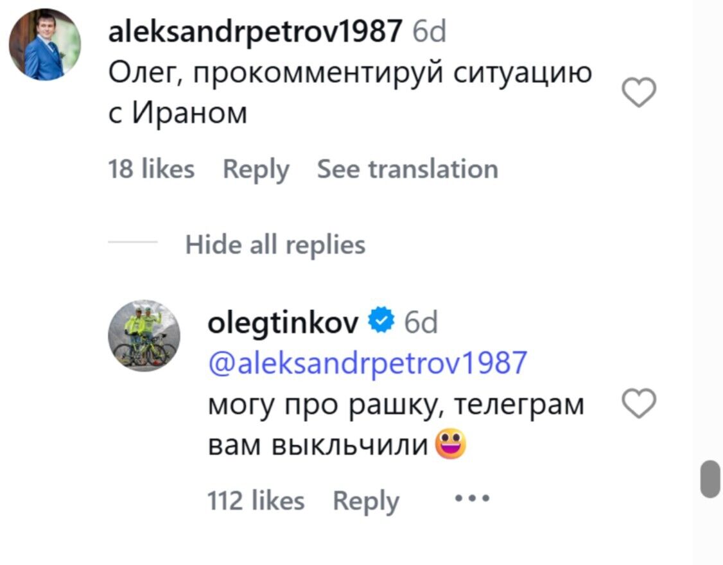
Task: Open the aleksandrpetrov1987 username at top
Action: coord(256,31)
